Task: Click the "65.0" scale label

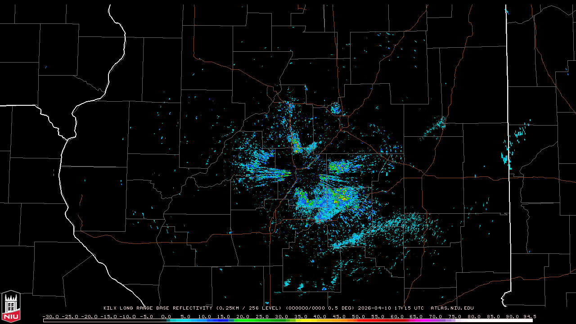Action: [x=416, y=316]
